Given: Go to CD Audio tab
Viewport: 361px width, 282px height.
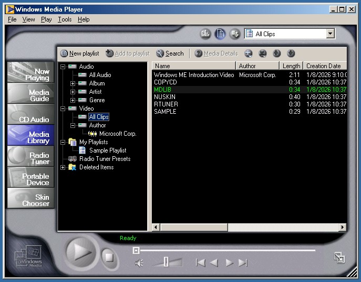Looking at the screenshot, I should [x=30, y=114].
